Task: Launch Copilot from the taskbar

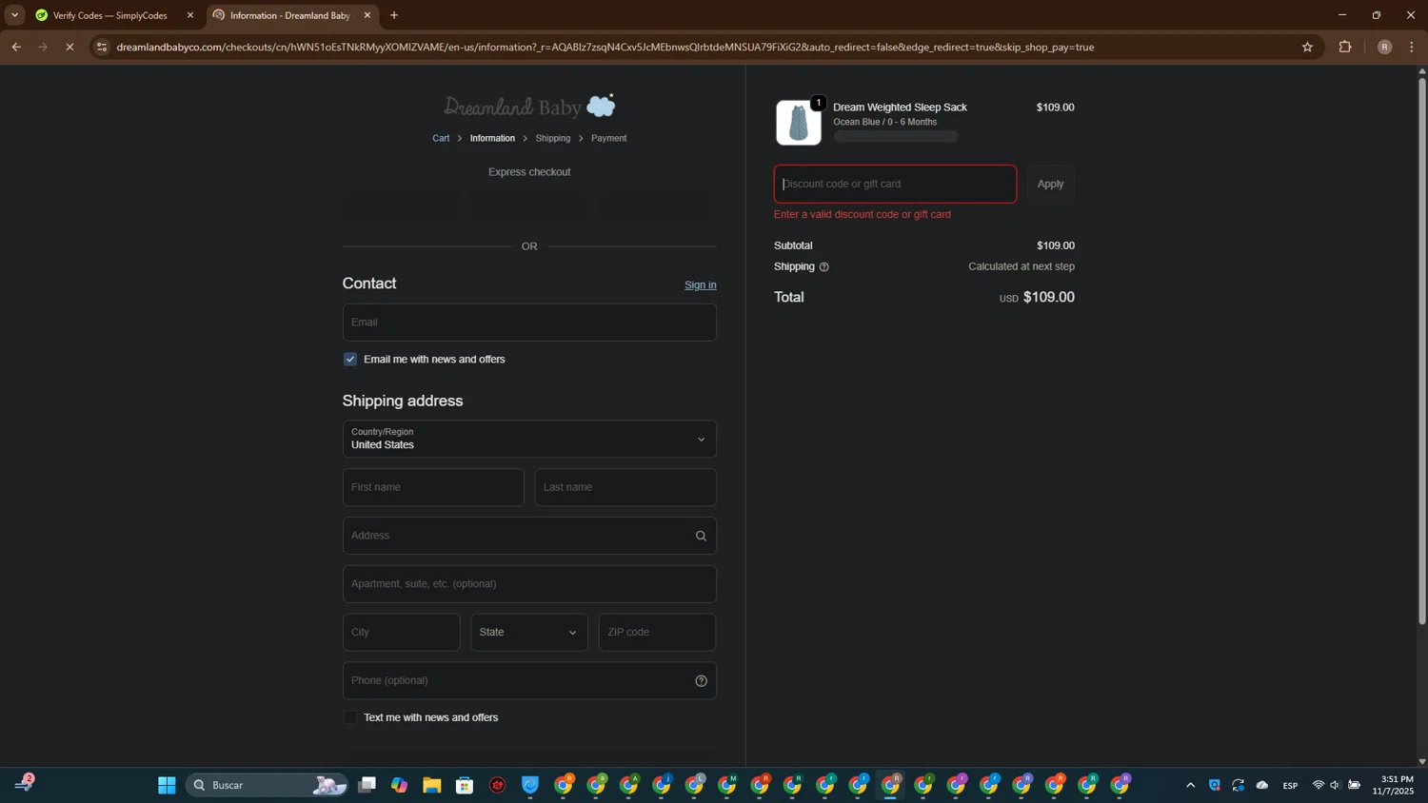Action: 399,785
